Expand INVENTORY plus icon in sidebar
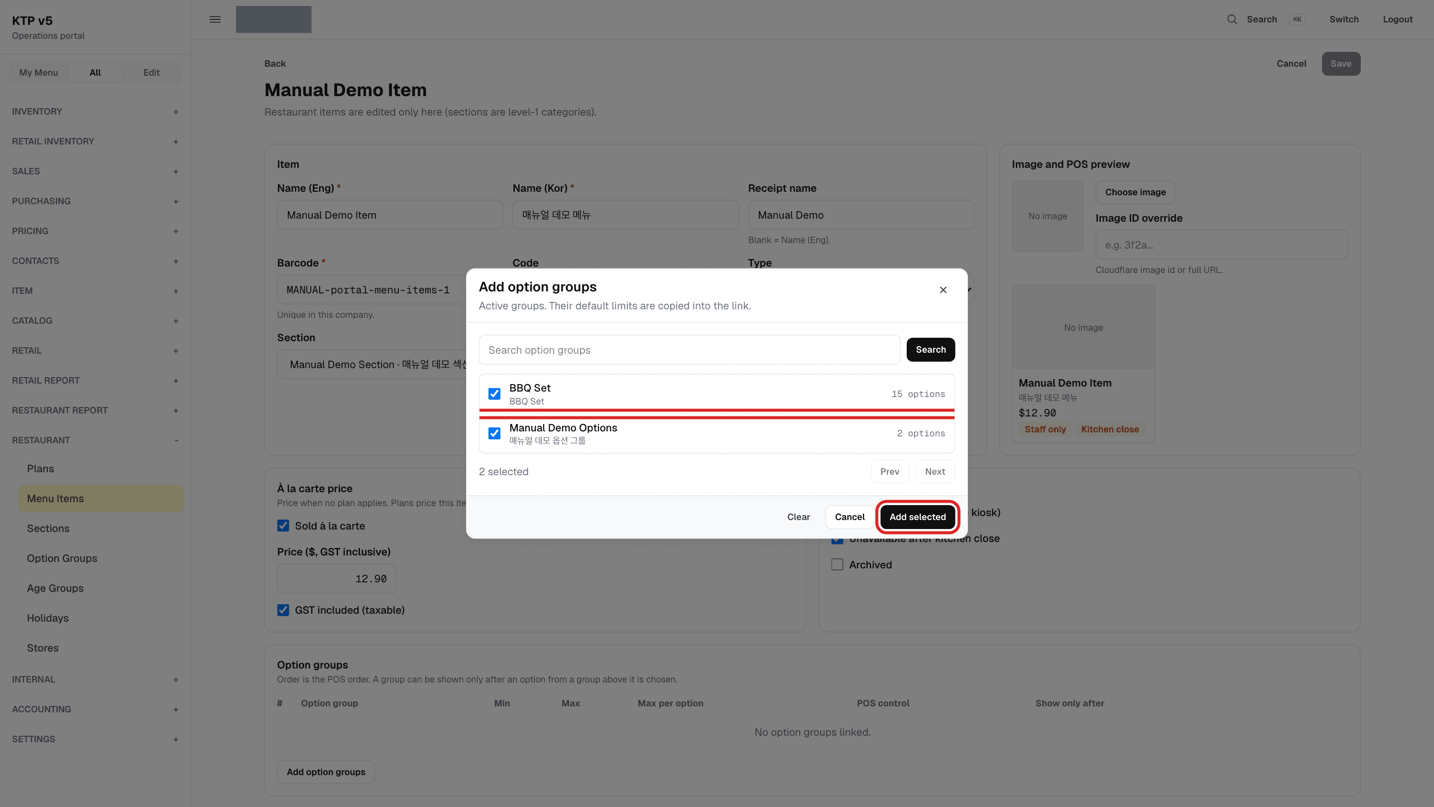This screenshot has height=807, width=1434. click(176, 112)
